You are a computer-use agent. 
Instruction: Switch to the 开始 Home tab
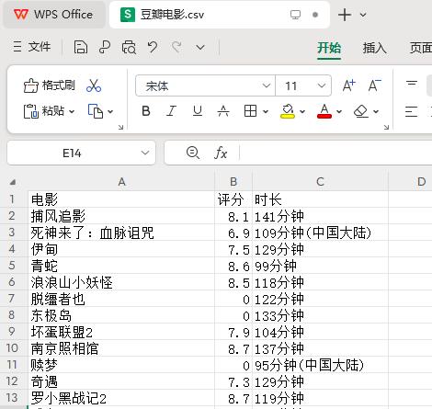tap(329, 48)
